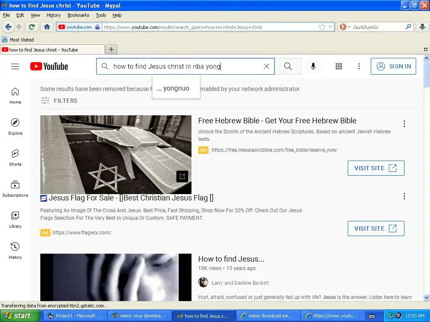Open the browser home page icon

pos(47,27)
